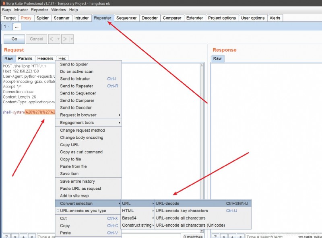The height and width of the screenshot is (238, 322).
Task: Choose Paste from file
Action: (x=88, y=166)
